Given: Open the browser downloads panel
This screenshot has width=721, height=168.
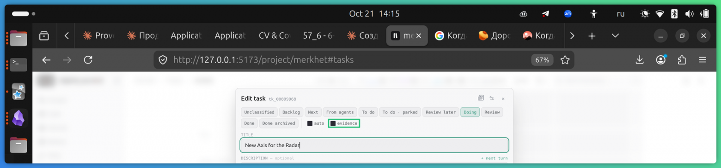Looking at the screenshot, I should [x=640, y=60].
